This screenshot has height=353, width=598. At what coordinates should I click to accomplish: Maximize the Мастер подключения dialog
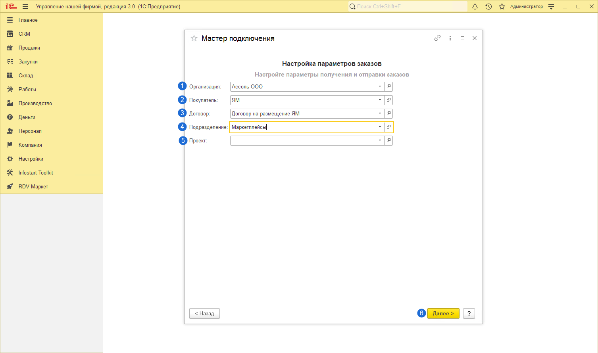(462, 38)
